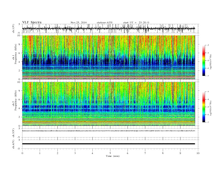
Task: Click the 'Time (min)' axis title
Action: [x=113, y=156]
